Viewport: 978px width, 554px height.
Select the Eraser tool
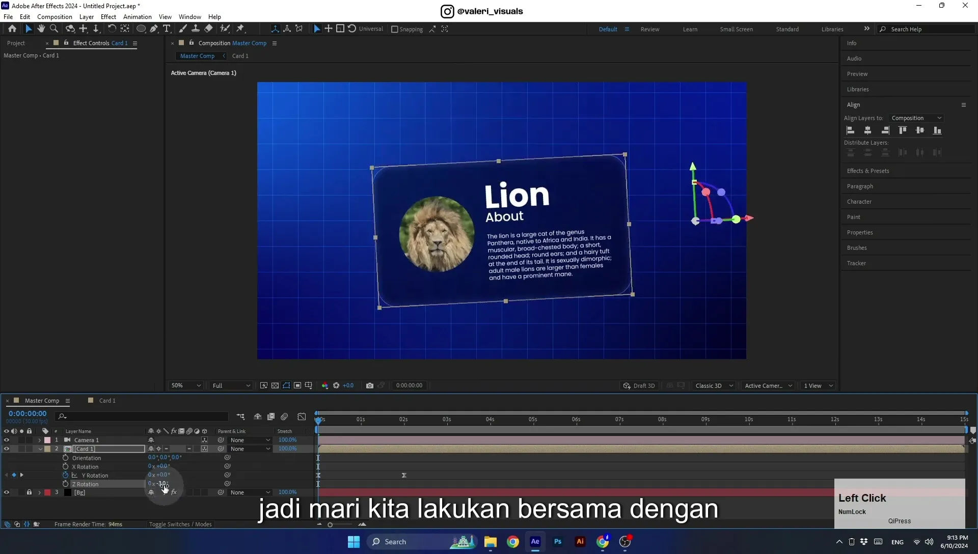(x=208, y=29)
